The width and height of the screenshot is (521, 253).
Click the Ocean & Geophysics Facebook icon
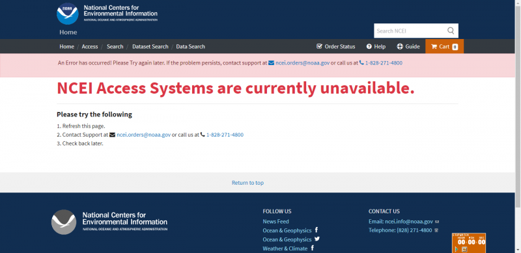coord(317,230)
